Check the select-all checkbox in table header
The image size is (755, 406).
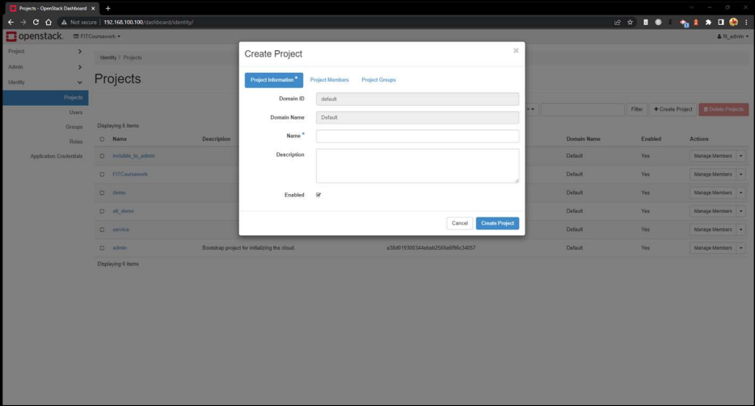[102, 139]
